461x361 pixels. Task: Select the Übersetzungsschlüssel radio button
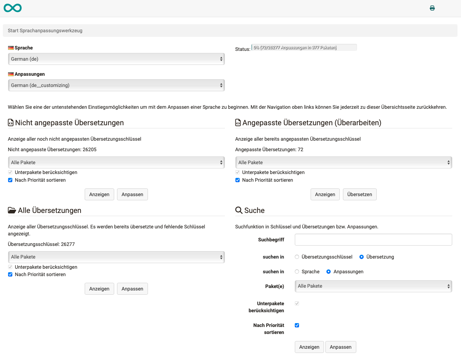296,257
